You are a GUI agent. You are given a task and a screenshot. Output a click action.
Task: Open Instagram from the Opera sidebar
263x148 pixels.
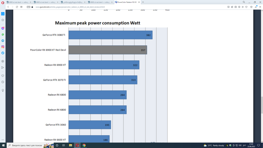[x=3, y=47]
